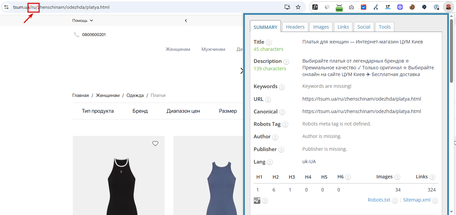
Task: Open the Тип продукта filter
Action: click(x=98, y=111)
